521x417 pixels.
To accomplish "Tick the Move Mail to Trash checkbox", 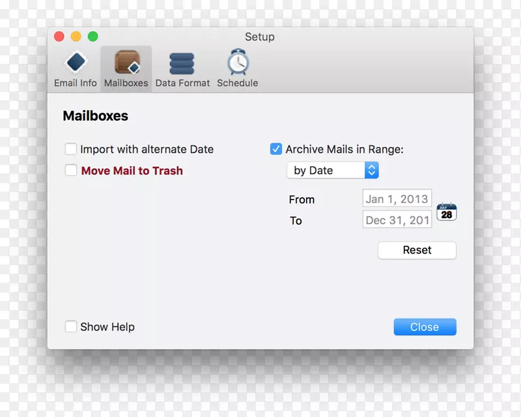I will pos(71,171).
